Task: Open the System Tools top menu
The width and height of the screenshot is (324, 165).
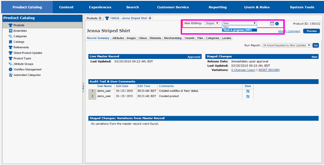Action: 302,7
